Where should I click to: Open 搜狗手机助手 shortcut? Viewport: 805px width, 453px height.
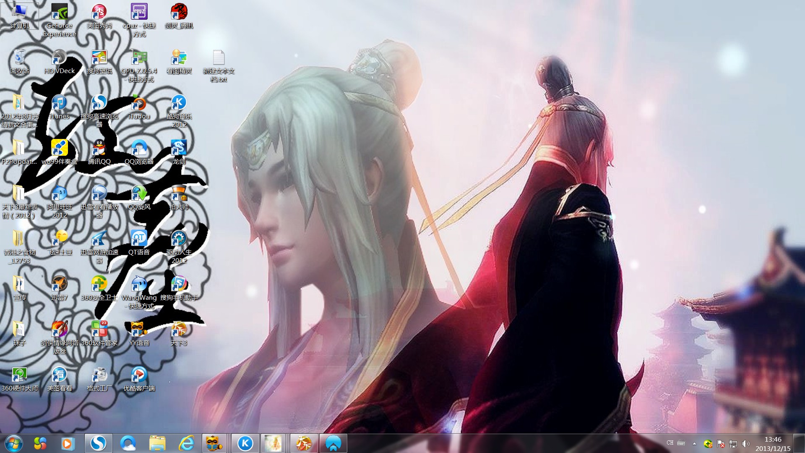tap(179, 288)
